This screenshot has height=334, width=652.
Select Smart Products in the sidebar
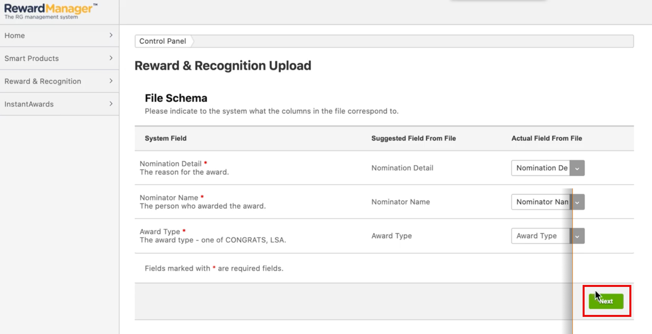point(32,58)
